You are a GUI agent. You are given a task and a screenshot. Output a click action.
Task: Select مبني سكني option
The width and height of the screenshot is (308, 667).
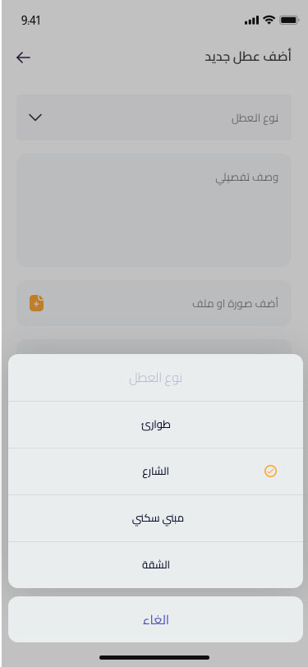(x=156, y=518)
